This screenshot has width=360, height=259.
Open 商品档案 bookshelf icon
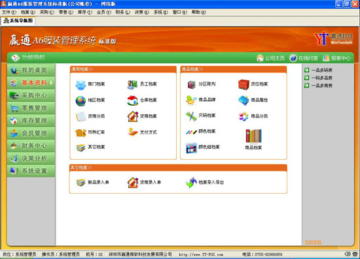pos(253,136)
